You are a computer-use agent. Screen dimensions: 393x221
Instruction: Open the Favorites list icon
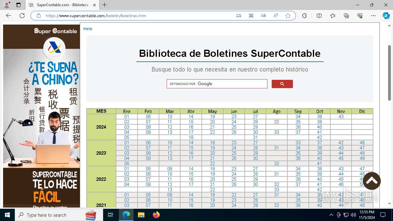click(333, 16)
